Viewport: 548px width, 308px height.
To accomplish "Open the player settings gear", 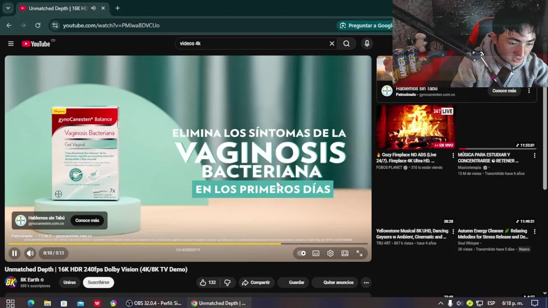I will point(331,253).
